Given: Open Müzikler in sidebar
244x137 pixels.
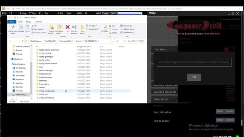Looking at the screenshot, I should (18, 83).
